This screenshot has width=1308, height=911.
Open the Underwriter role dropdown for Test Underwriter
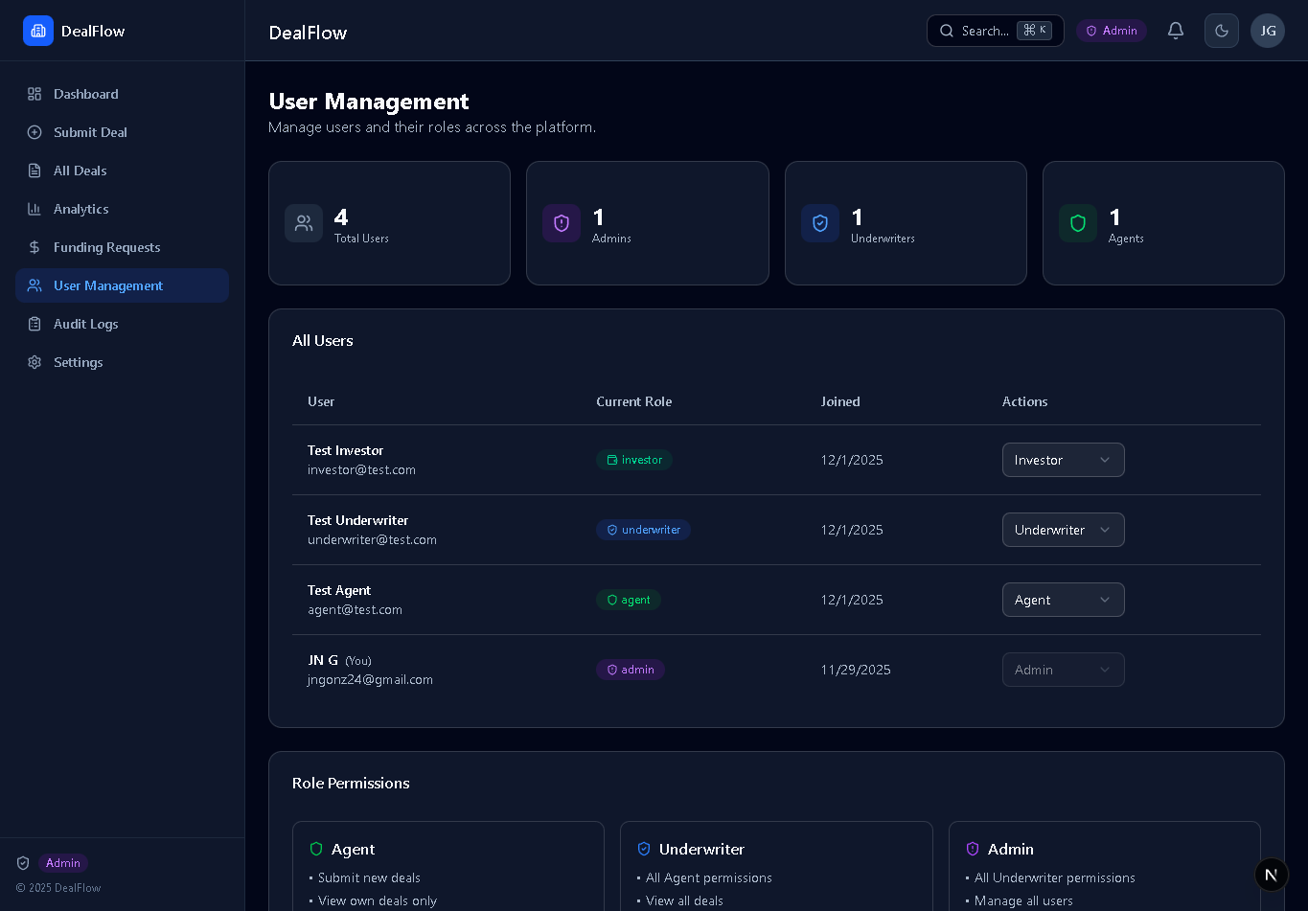point(1063,530)
